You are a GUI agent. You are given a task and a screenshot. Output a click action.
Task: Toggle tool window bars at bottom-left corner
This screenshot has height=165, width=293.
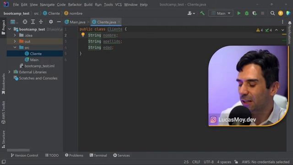tap(4, 162)
